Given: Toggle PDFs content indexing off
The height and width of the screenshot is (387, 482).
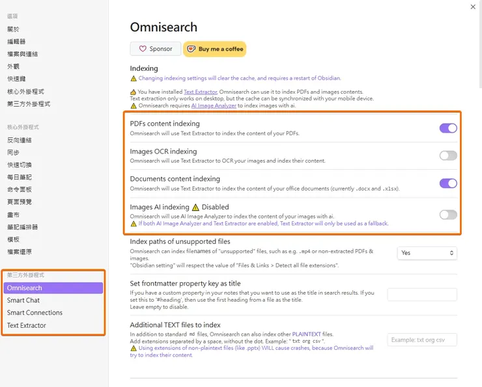Looking at the screenshot, I should pyautogui.click(x=448, y=128).
